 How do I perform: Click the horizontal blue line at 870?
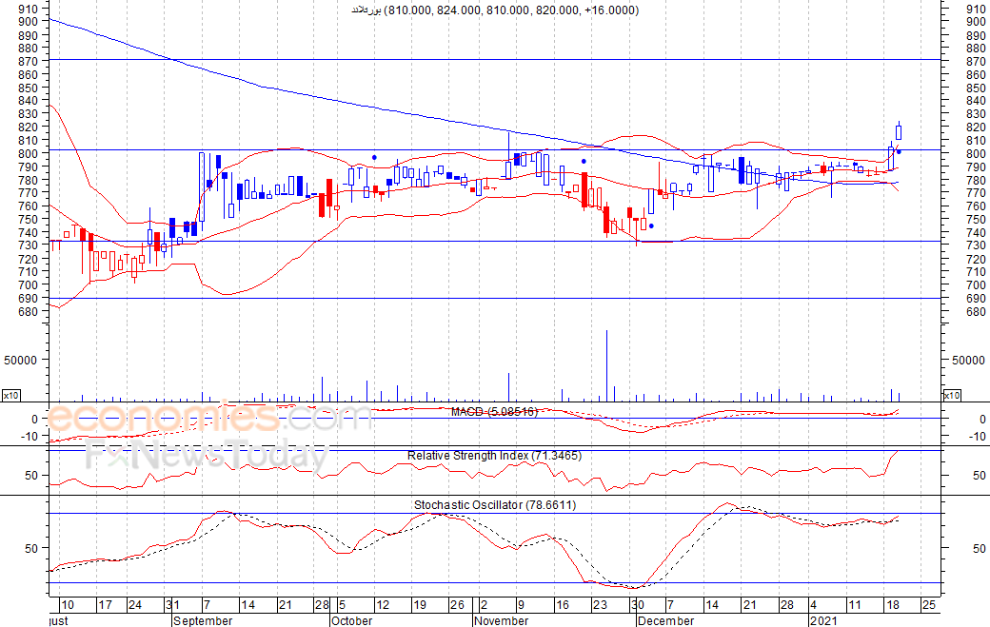(x=495, y=59)
